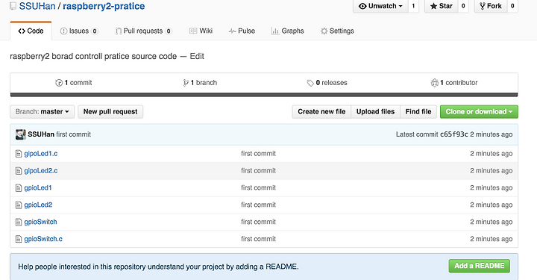
Task: Click the Upload files button
Action: 375,112
